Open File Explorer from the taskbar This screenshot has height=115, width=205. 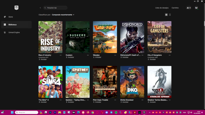(x=60, y=112)
